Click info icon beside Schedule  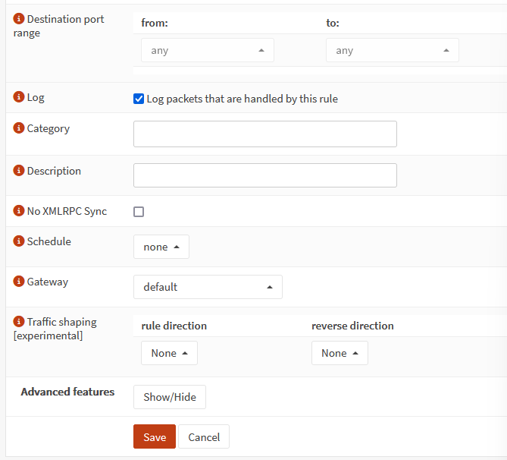point(19,241)
